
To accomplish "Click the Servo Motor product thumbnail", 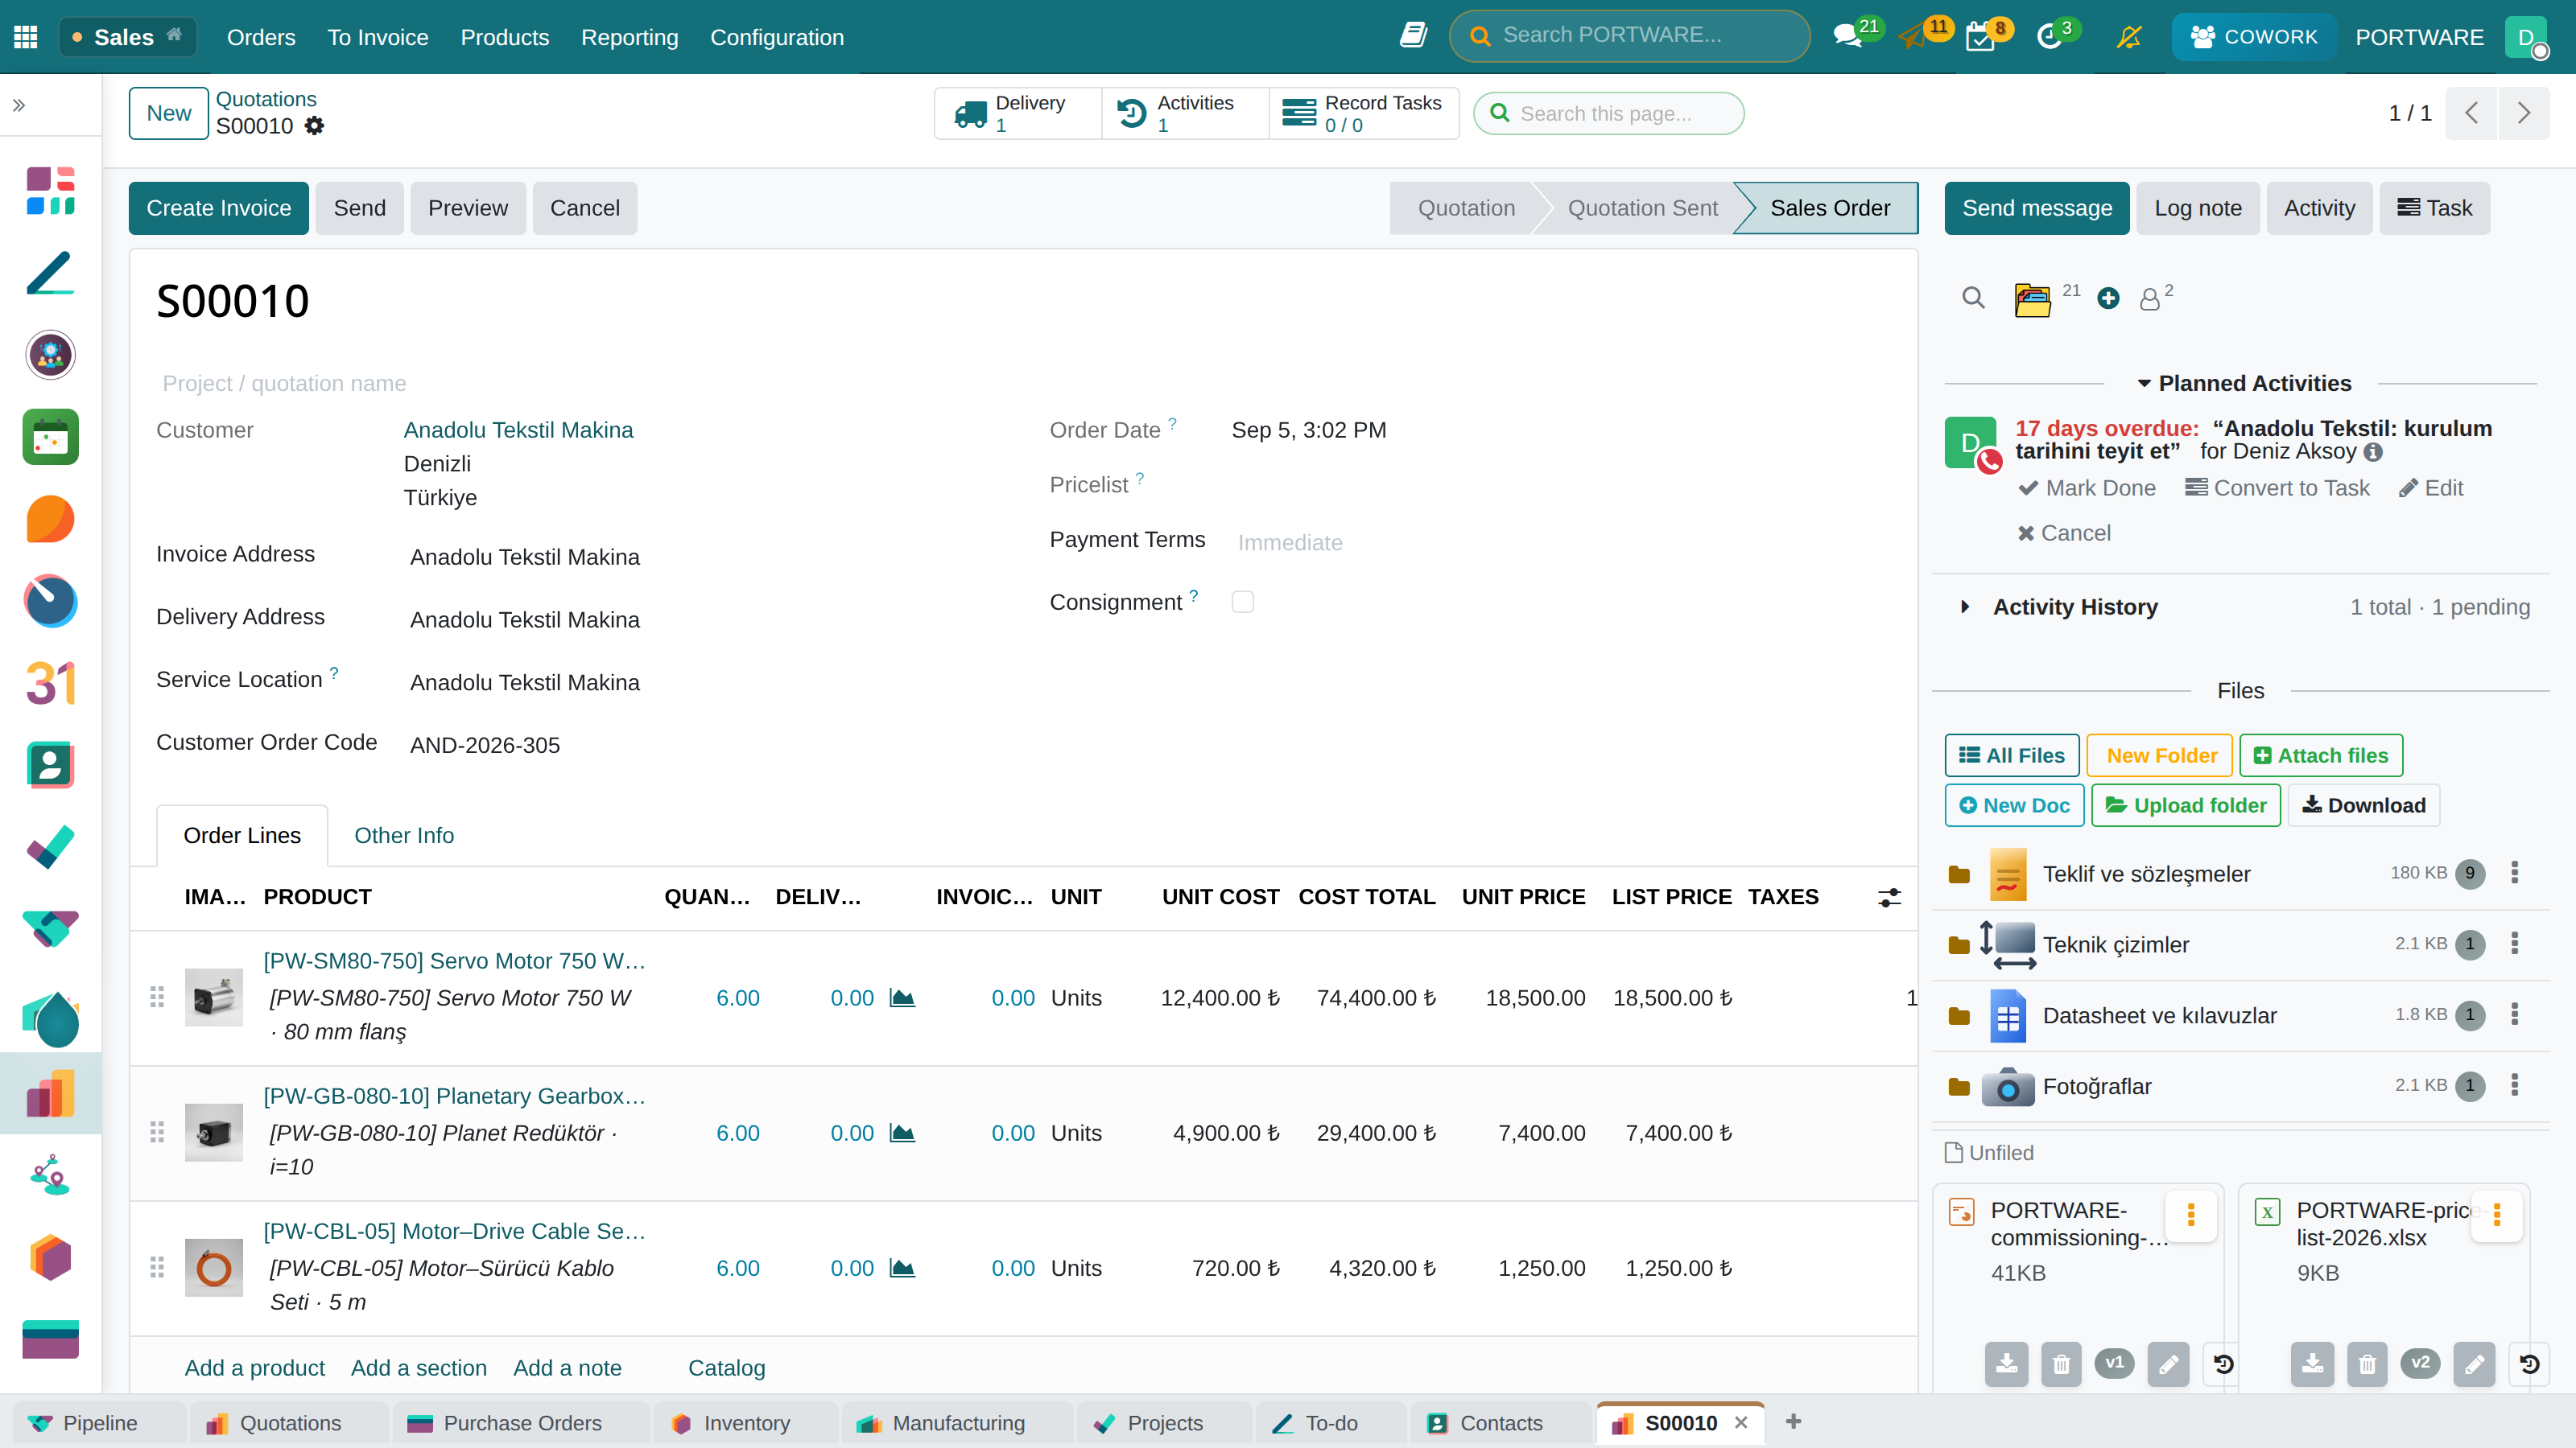I will pyautogui.click(x=214, y=998).
